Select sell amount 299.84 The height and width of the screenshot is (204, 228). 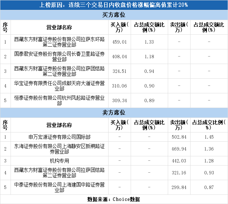click(x=179, y=187)
